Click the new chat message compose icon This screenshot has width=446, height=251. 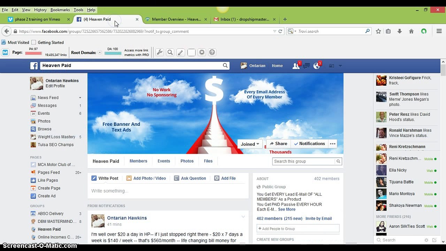click(x=434, y=240)
